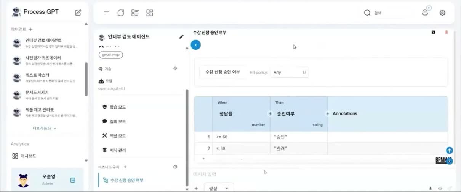461x192 pixels.
Task: Switch to 질의 모드
Action: coord(114,121)
